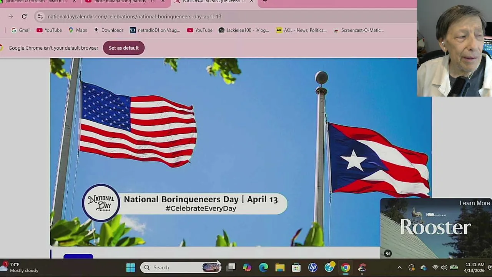Open the first YouTube bookmark

coord(49,30)
